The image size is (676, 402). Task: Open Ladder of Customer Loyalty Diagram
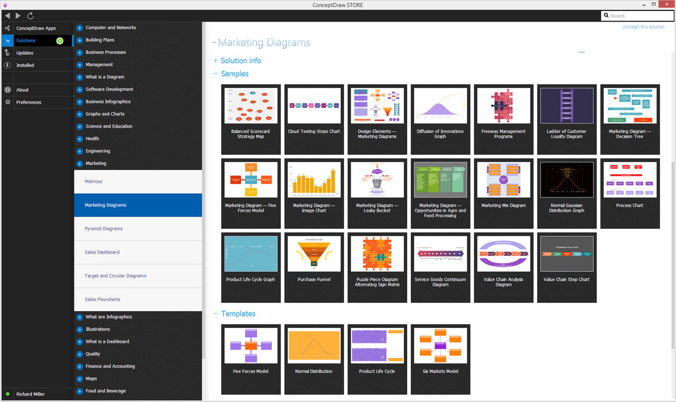(x=567, y=119)
